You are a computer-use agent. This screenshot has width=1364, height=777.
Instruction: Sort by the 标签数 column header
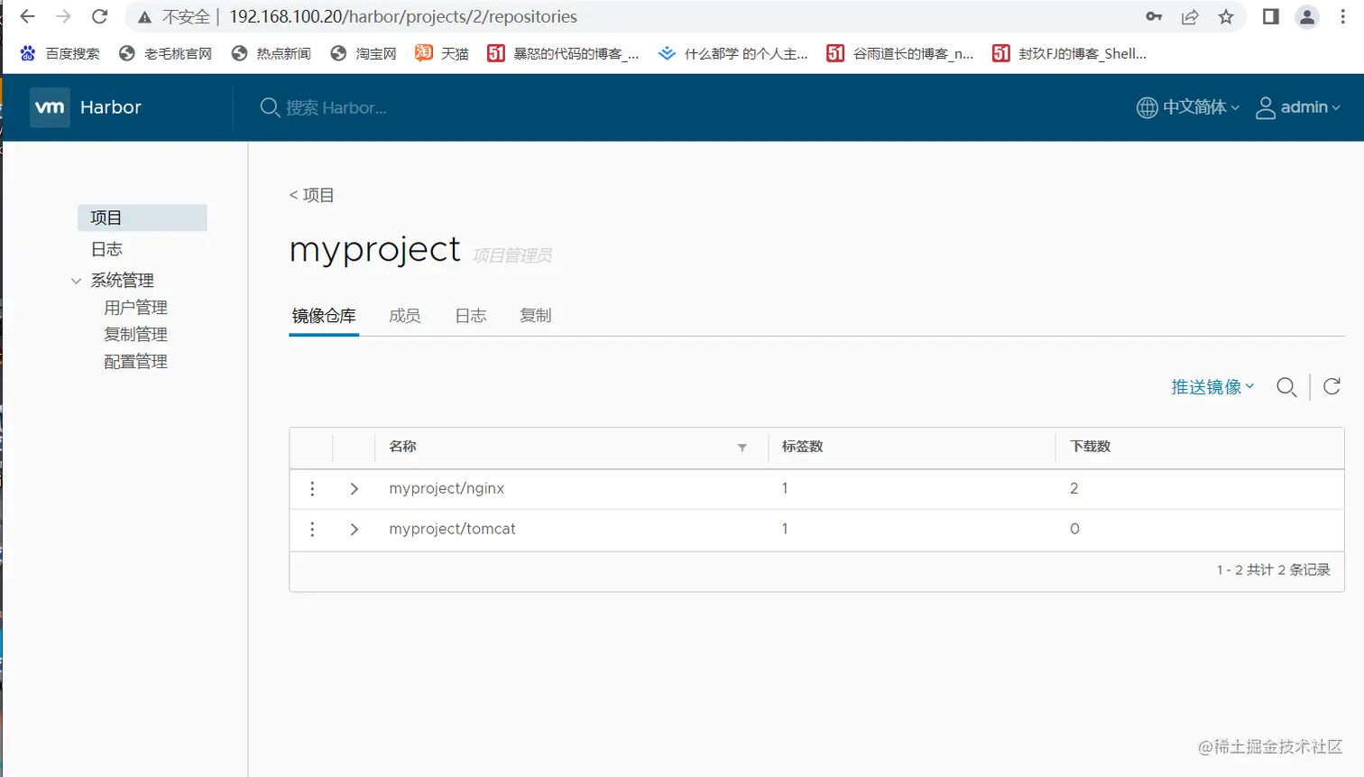coord(802,447)
